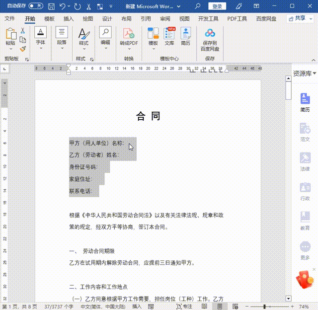The width and height of the screenshot is (318, 310).
Task: Open the Undo history dropdown
Action: click(x=69, y=6)
